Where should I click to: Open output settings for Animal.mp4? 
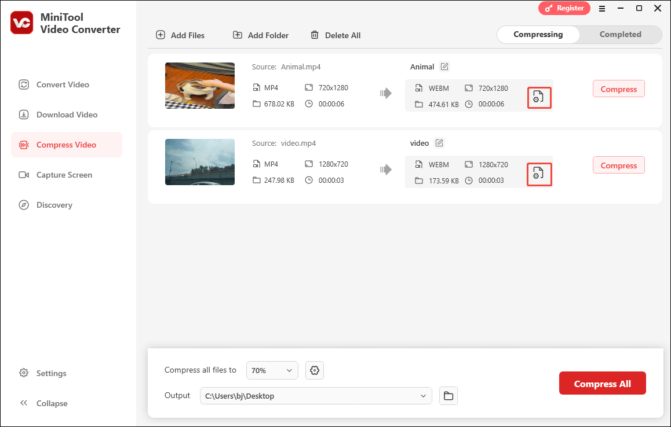point(539,97)
